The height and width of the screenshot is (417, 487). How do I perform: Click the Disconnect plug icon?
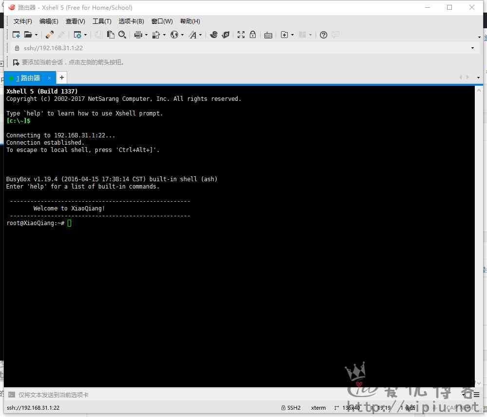click(49, 35)
